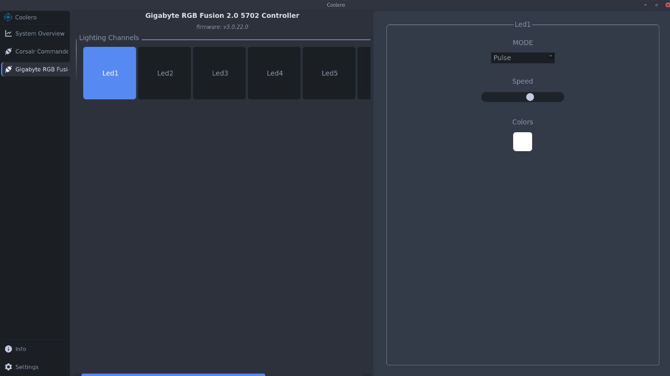This screenshot has height=376, width=670.
Task: Click the firmware v3.0.22.0 text
Action: coord(222,27)
